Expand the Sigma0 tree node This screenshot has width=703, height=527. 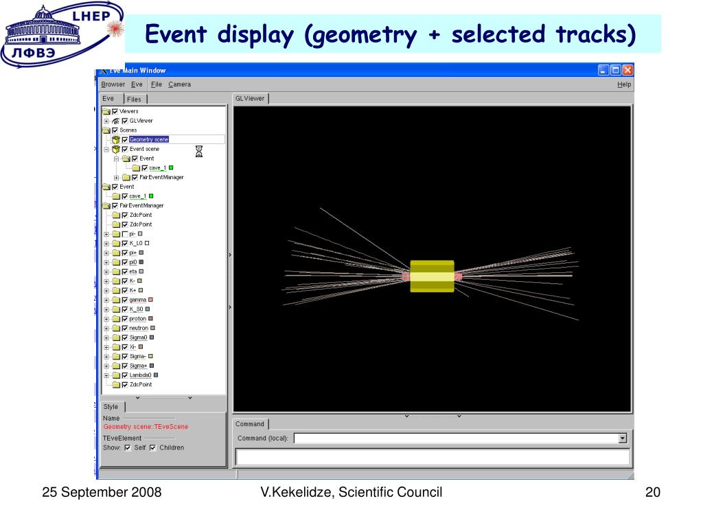(106, 338)
